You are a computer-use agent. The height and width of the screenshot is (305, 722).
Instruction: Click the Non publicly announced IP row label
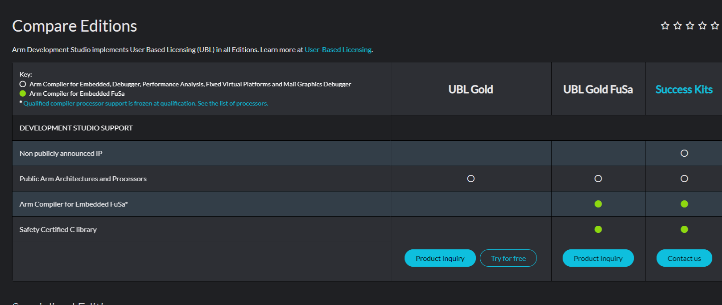(x=61, y=154)
